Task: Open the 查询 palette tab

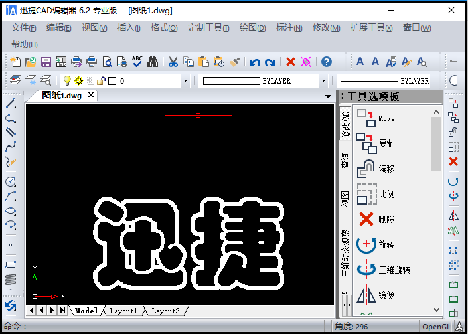Action: point(345,160)
